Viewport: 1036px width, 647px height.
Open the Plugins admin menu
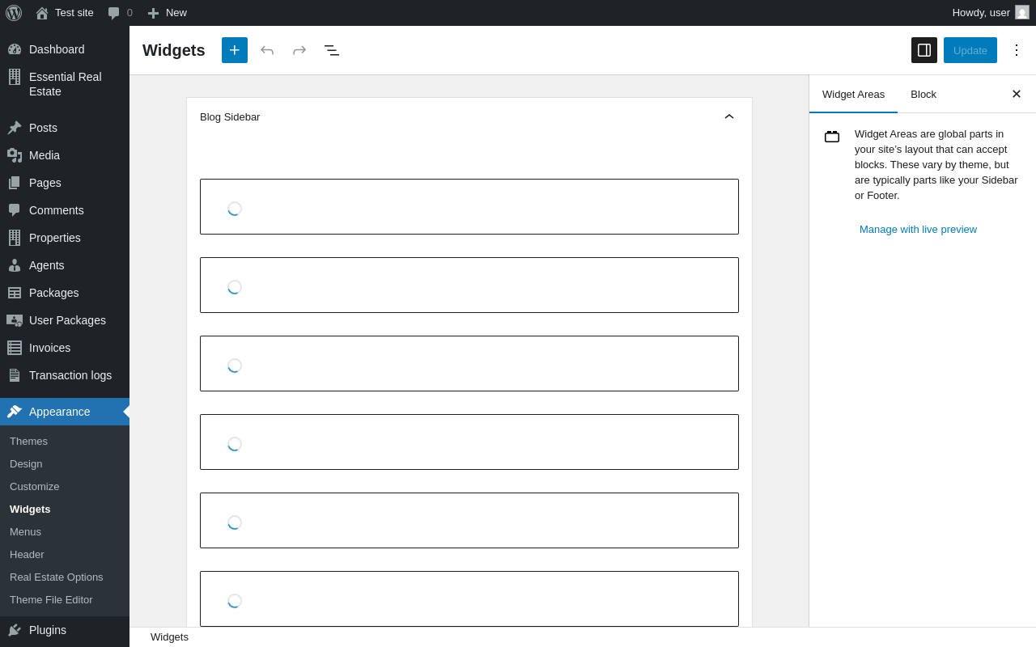[x=47, y=630]
